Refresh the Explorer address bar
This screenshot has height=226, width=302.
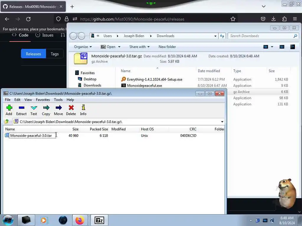coord(222,36)
